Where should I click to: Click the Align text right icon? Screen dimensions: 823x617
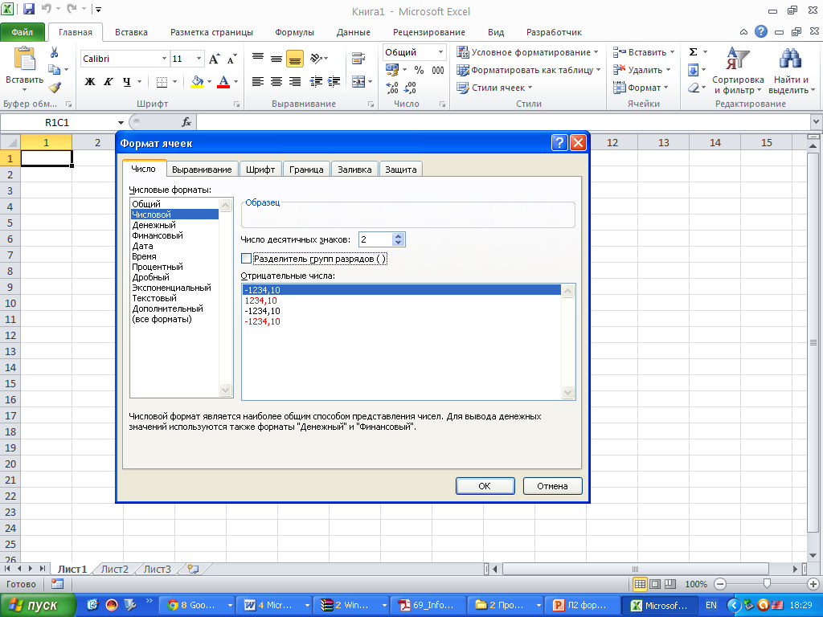click(x=294, y=81)
